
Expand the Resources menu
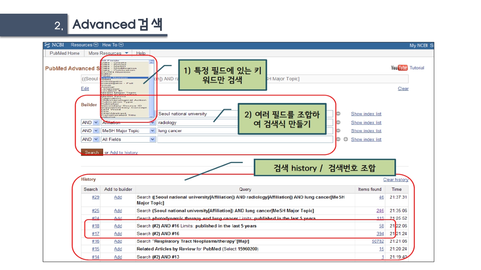pos(84,45)
